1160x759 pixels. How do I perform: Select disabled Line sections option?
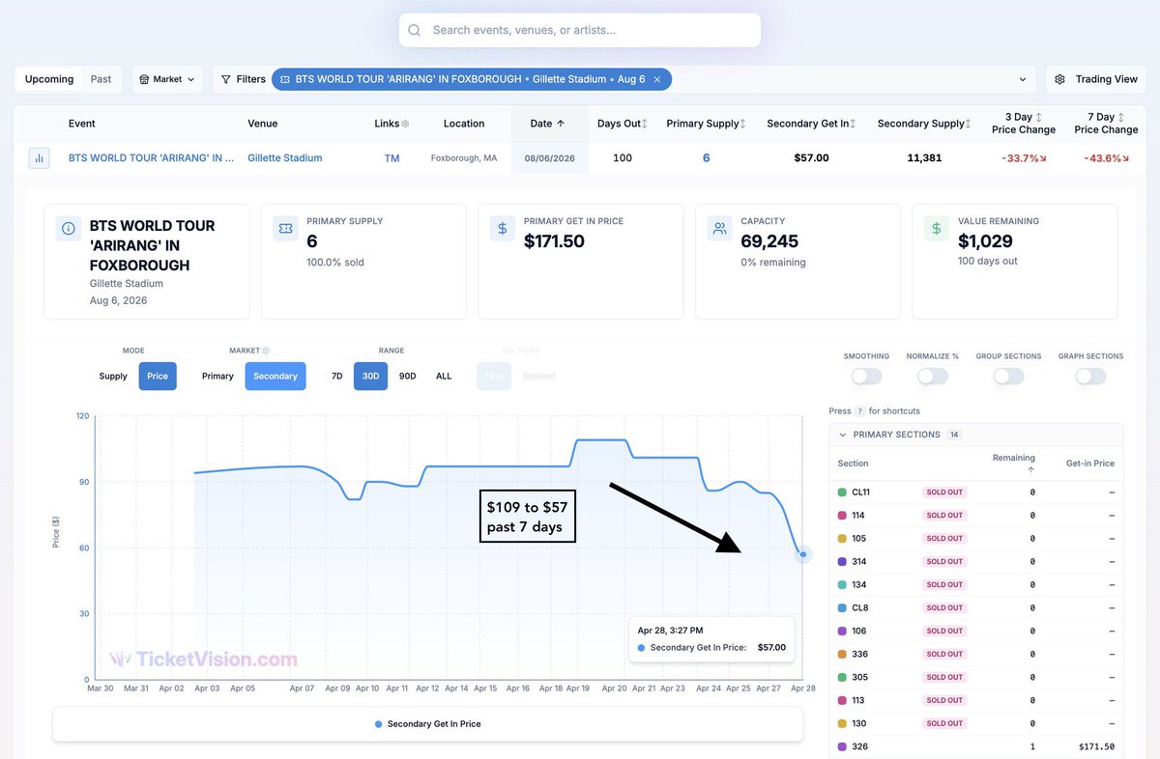click(x=494, y=376)
